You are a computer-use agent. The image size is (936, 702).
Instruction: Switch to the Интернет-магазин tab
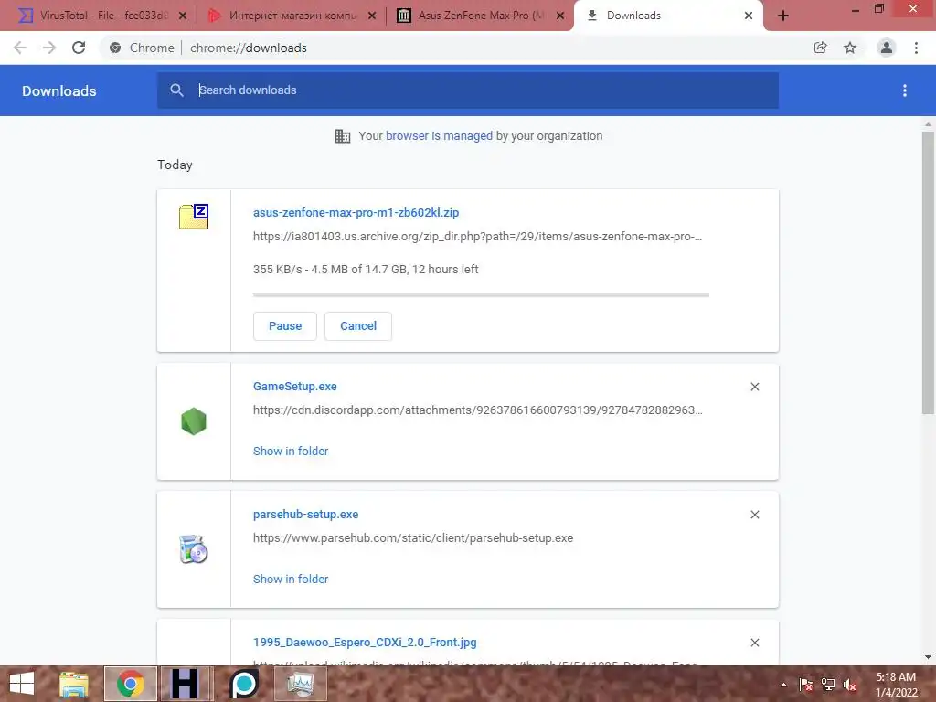point(283,16)
